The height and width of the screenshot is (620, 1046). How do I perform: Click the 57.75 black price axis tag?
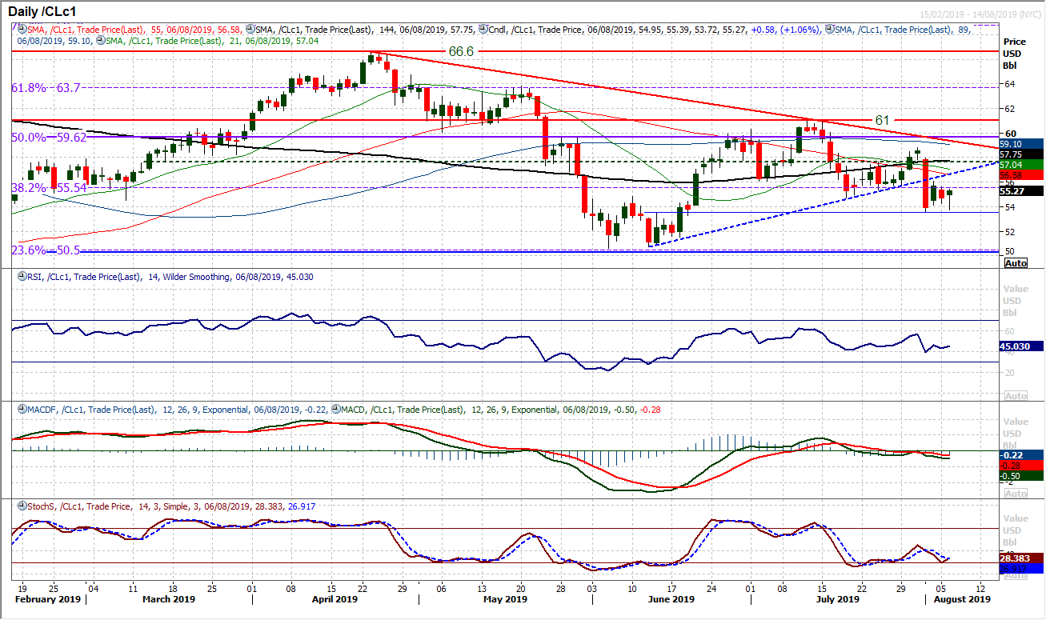click(1022, 154)
